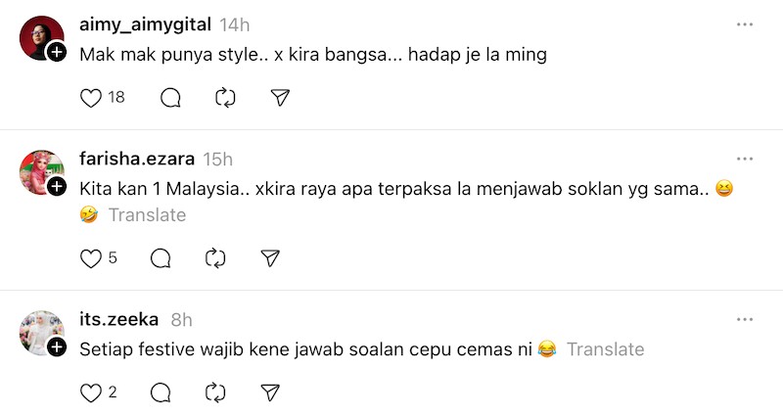Open more options for its.zeeka's comment
The image size is (783, 415).
pyautogui.click(x=745, y=319)
